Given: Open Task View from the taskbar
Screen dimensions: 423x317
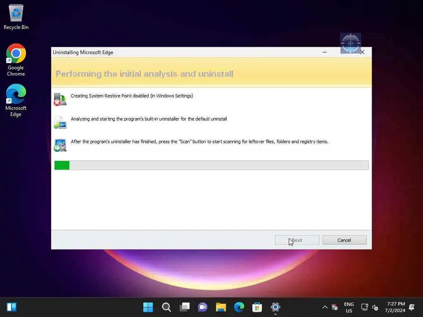Looking at the screenshot, I should [x=185, y=307].
